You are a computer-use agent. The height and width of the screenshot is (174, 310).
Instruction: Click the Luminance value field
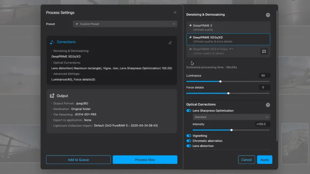point(264,75)
